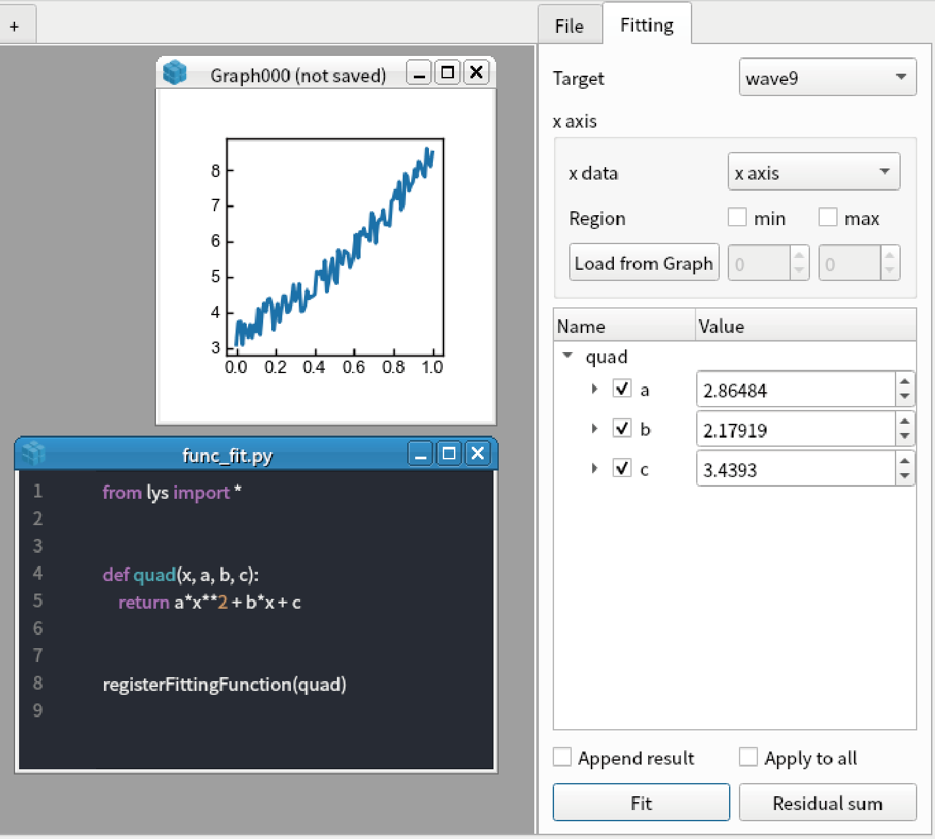This screenshot has width=935, height=839.
Task: Maximize the Graph000 window
Action: point(447,72)
